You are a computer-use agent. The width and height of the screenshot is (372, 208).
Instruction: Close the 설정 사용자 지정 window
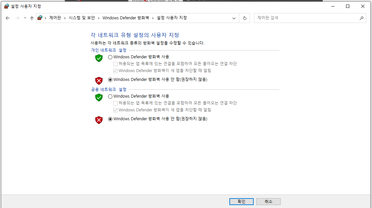pos(362,6)
